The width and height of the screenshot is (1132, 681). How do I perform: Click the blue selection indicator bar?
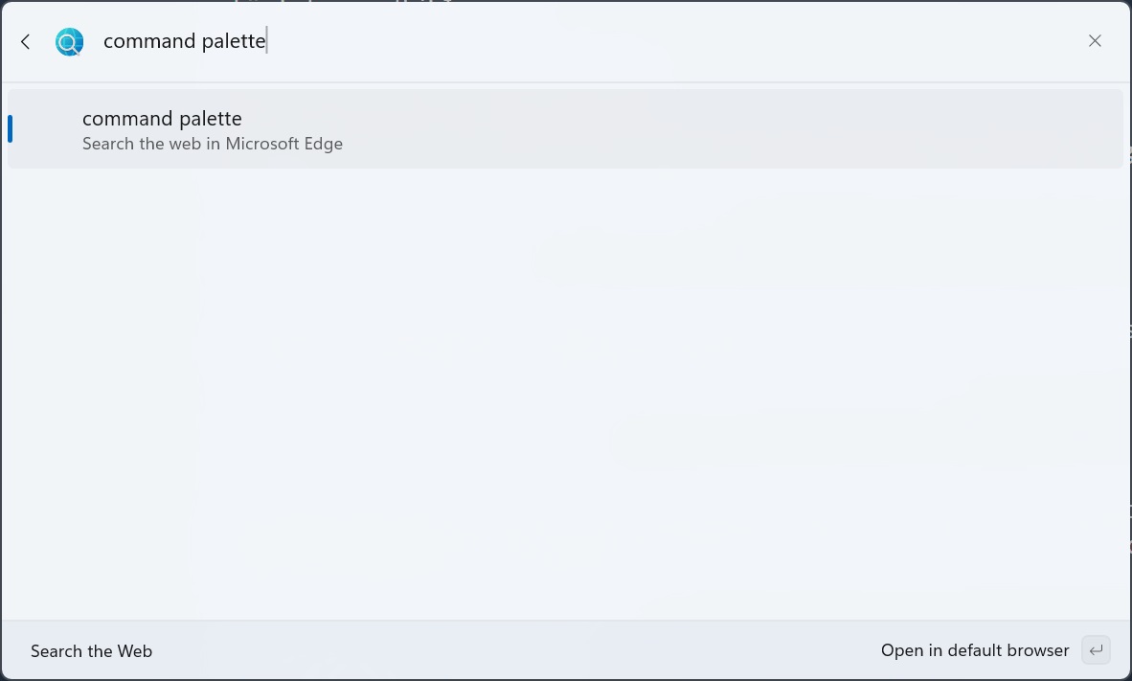[11, 129]
